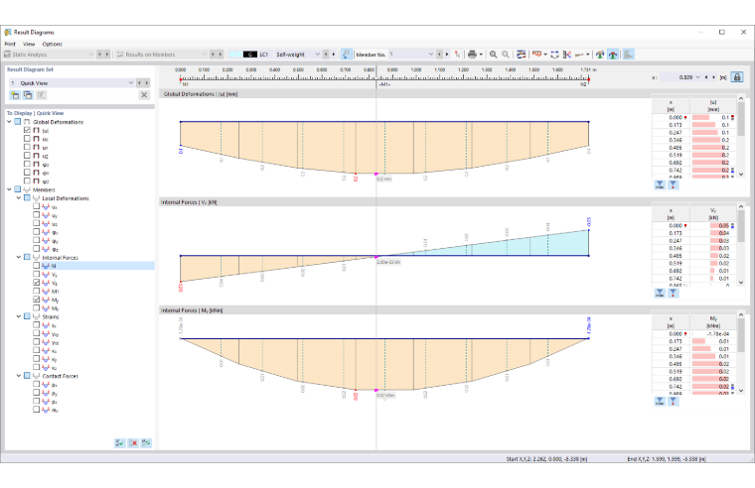Collapse the Internal Forces node

(19, 257)
